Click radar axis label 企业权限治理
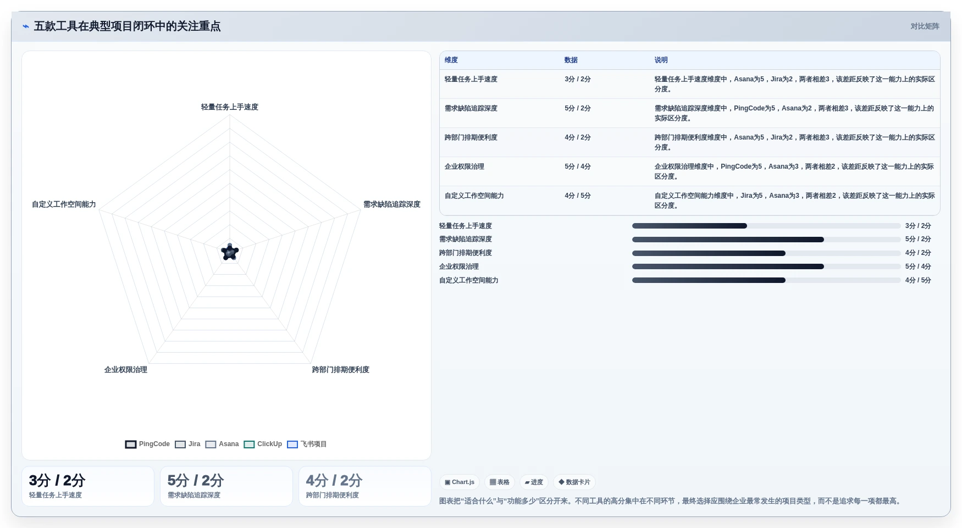Screen dimensions: 962x528 [126, 370]
